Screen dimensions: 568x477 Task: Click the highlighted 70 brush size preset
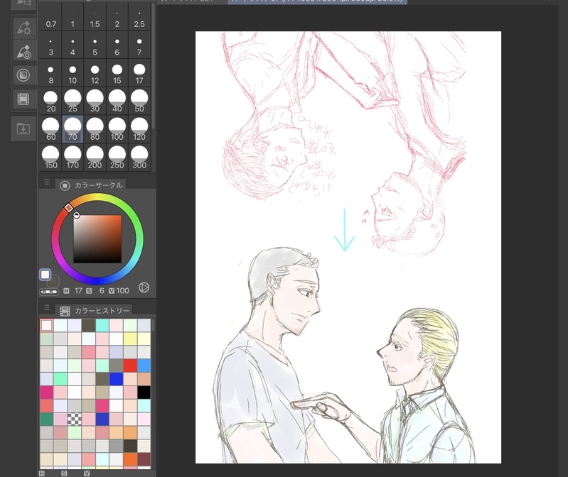[73, 129]
